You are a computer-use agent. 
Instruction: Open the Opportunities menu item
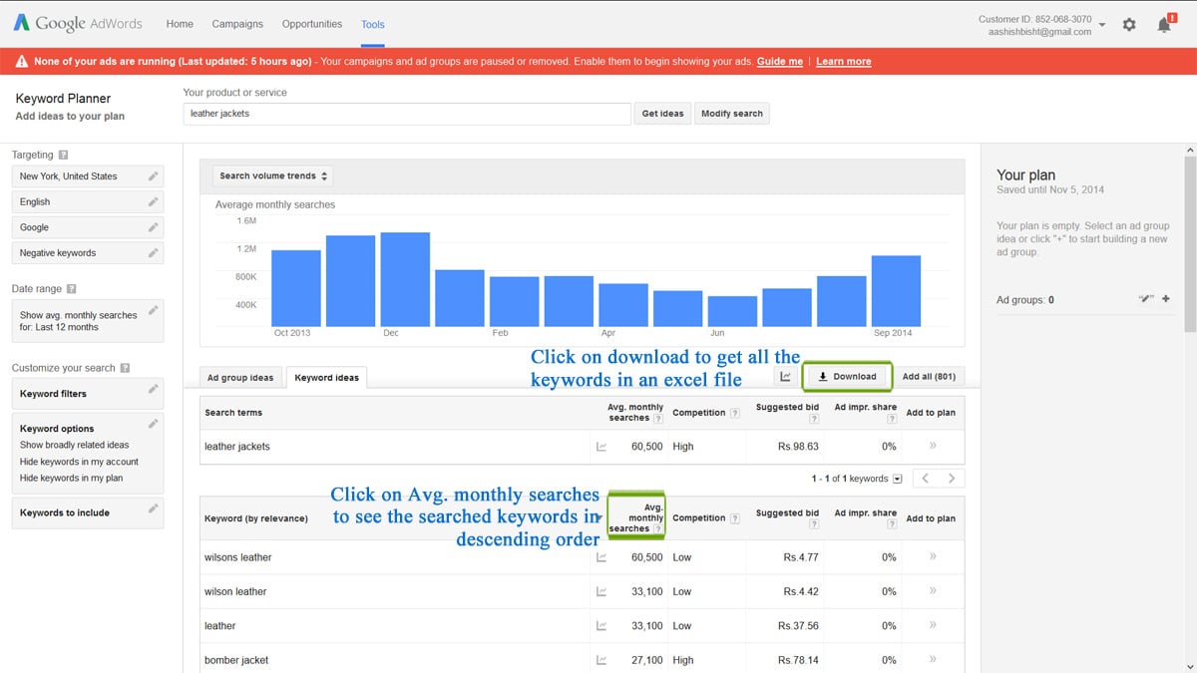coord(312,24)
